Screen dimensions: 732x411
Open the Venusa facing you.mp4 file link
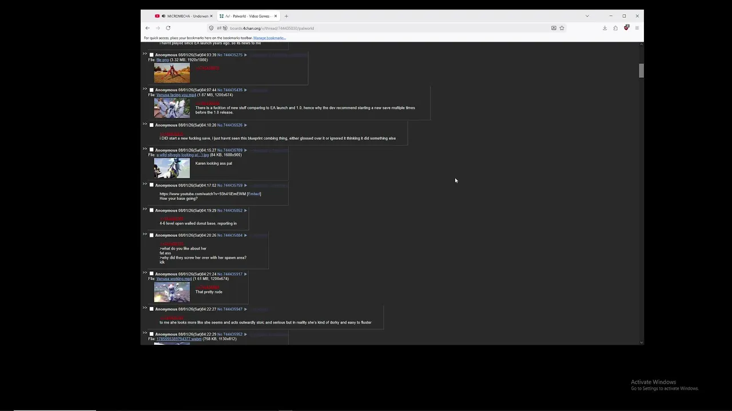tap(176, 95)
